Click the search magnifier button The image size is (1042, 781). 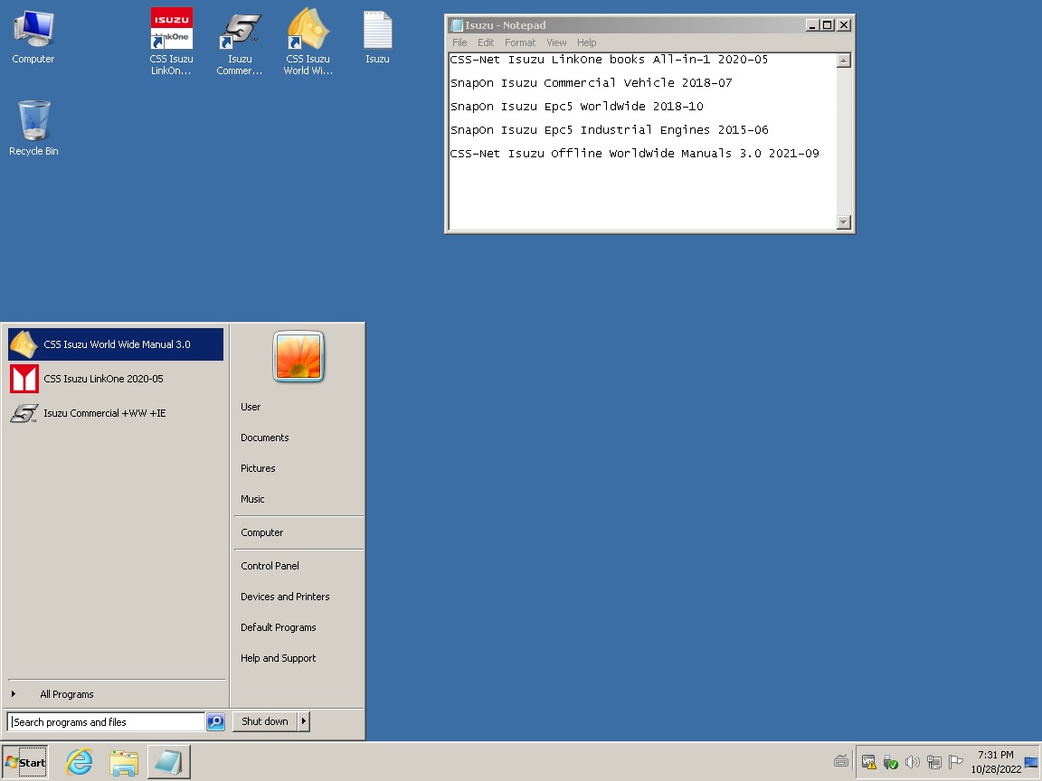pos(215,722)
